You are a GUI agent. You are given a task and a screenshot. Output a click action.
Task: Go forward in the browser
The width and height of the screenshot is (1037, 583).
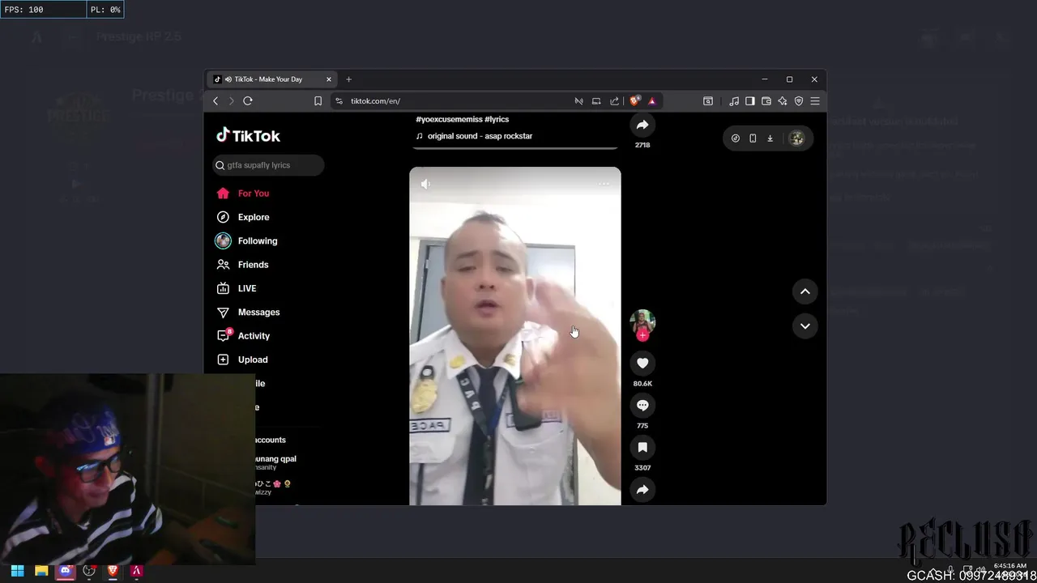231,101
